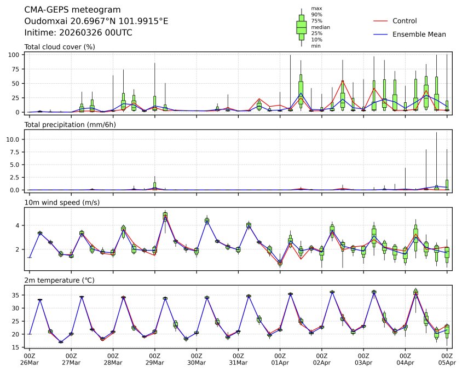Click the median label in boxplot legend
The image size is (462, 372).
(x=320, y=27)
